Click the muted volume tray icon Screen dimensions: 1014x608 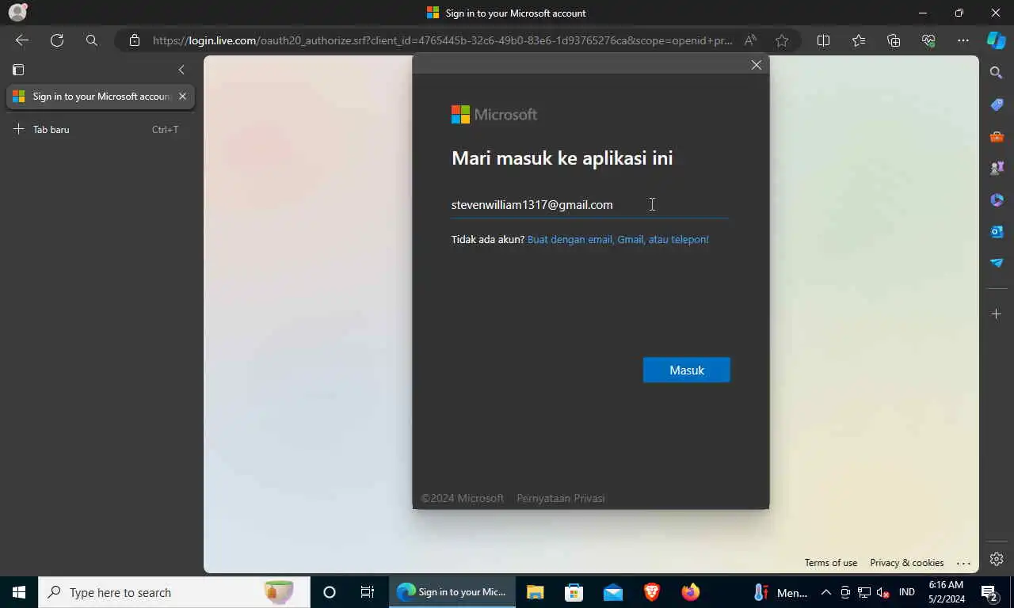(883, 592)
